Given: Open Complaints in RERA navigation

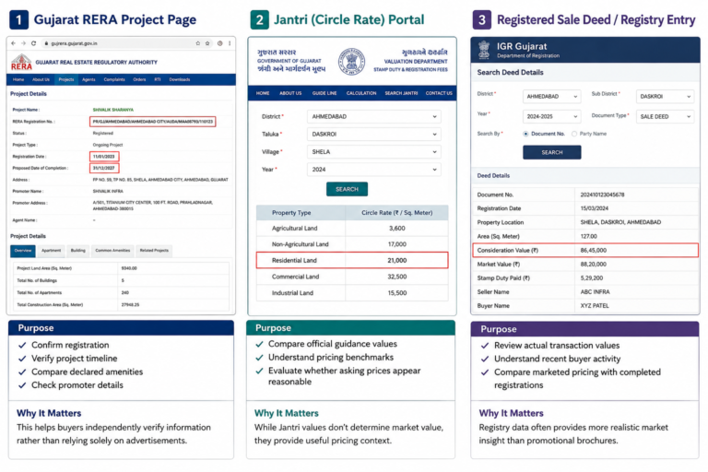Looking at the screenshot, I should [x=114, y=79].
